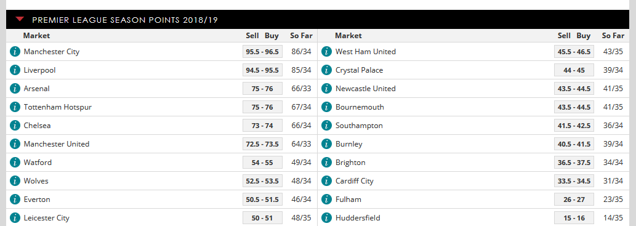The width and height of the screenshot is (636, 226).
Task: Open the Newcastle United market name
Action: point(366,89)
